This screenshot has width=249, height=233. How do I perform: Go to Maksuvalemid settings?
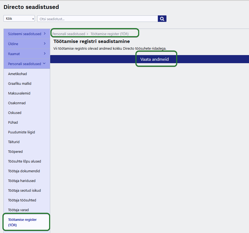[x=19, y=93]
